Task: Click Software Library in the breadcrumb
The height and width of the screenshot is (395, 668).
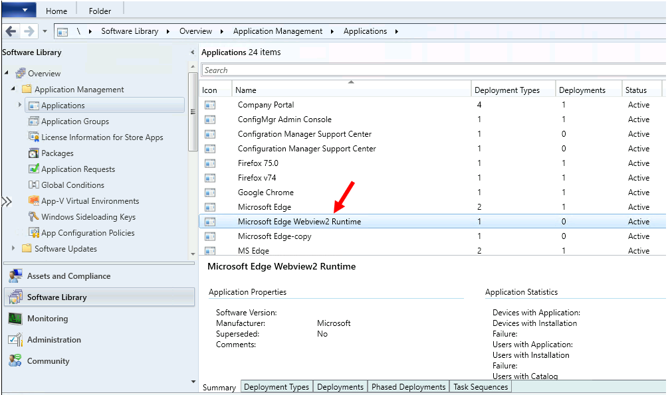Action: [130, 31]
